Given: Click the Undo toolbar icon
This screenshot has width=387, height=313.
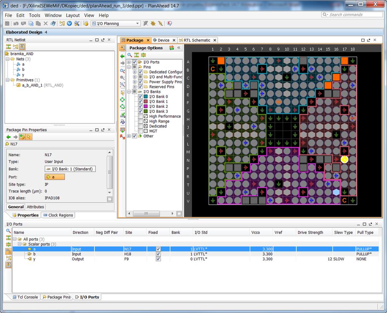Looking at the screenshot, I should pos(16,23).
